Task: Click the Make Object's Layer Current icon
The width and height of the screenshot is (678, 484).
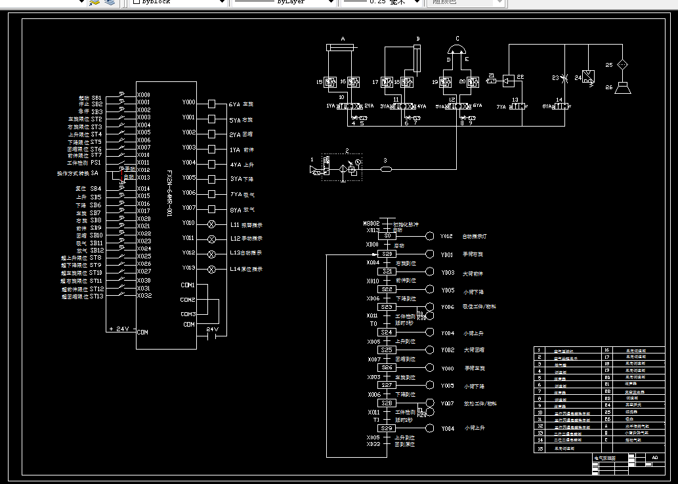Action: point(95,2)
